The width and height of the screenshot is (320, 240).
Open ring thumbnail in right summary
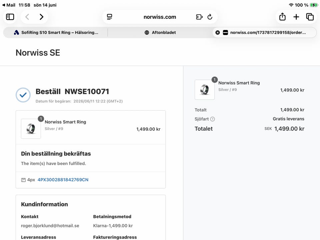coord(204,90)
